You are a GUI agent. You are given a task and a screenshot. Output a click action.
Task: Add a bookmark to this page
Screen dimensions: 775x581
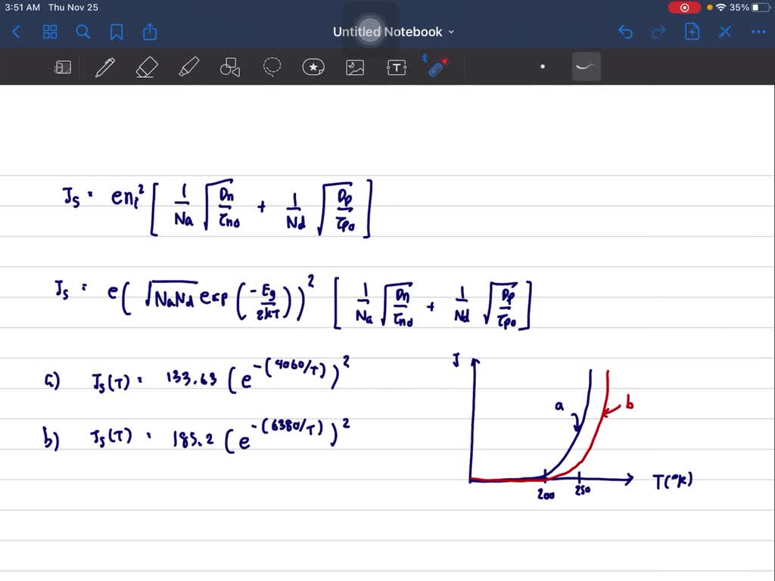pyautogui.click(x=117, y=32)
